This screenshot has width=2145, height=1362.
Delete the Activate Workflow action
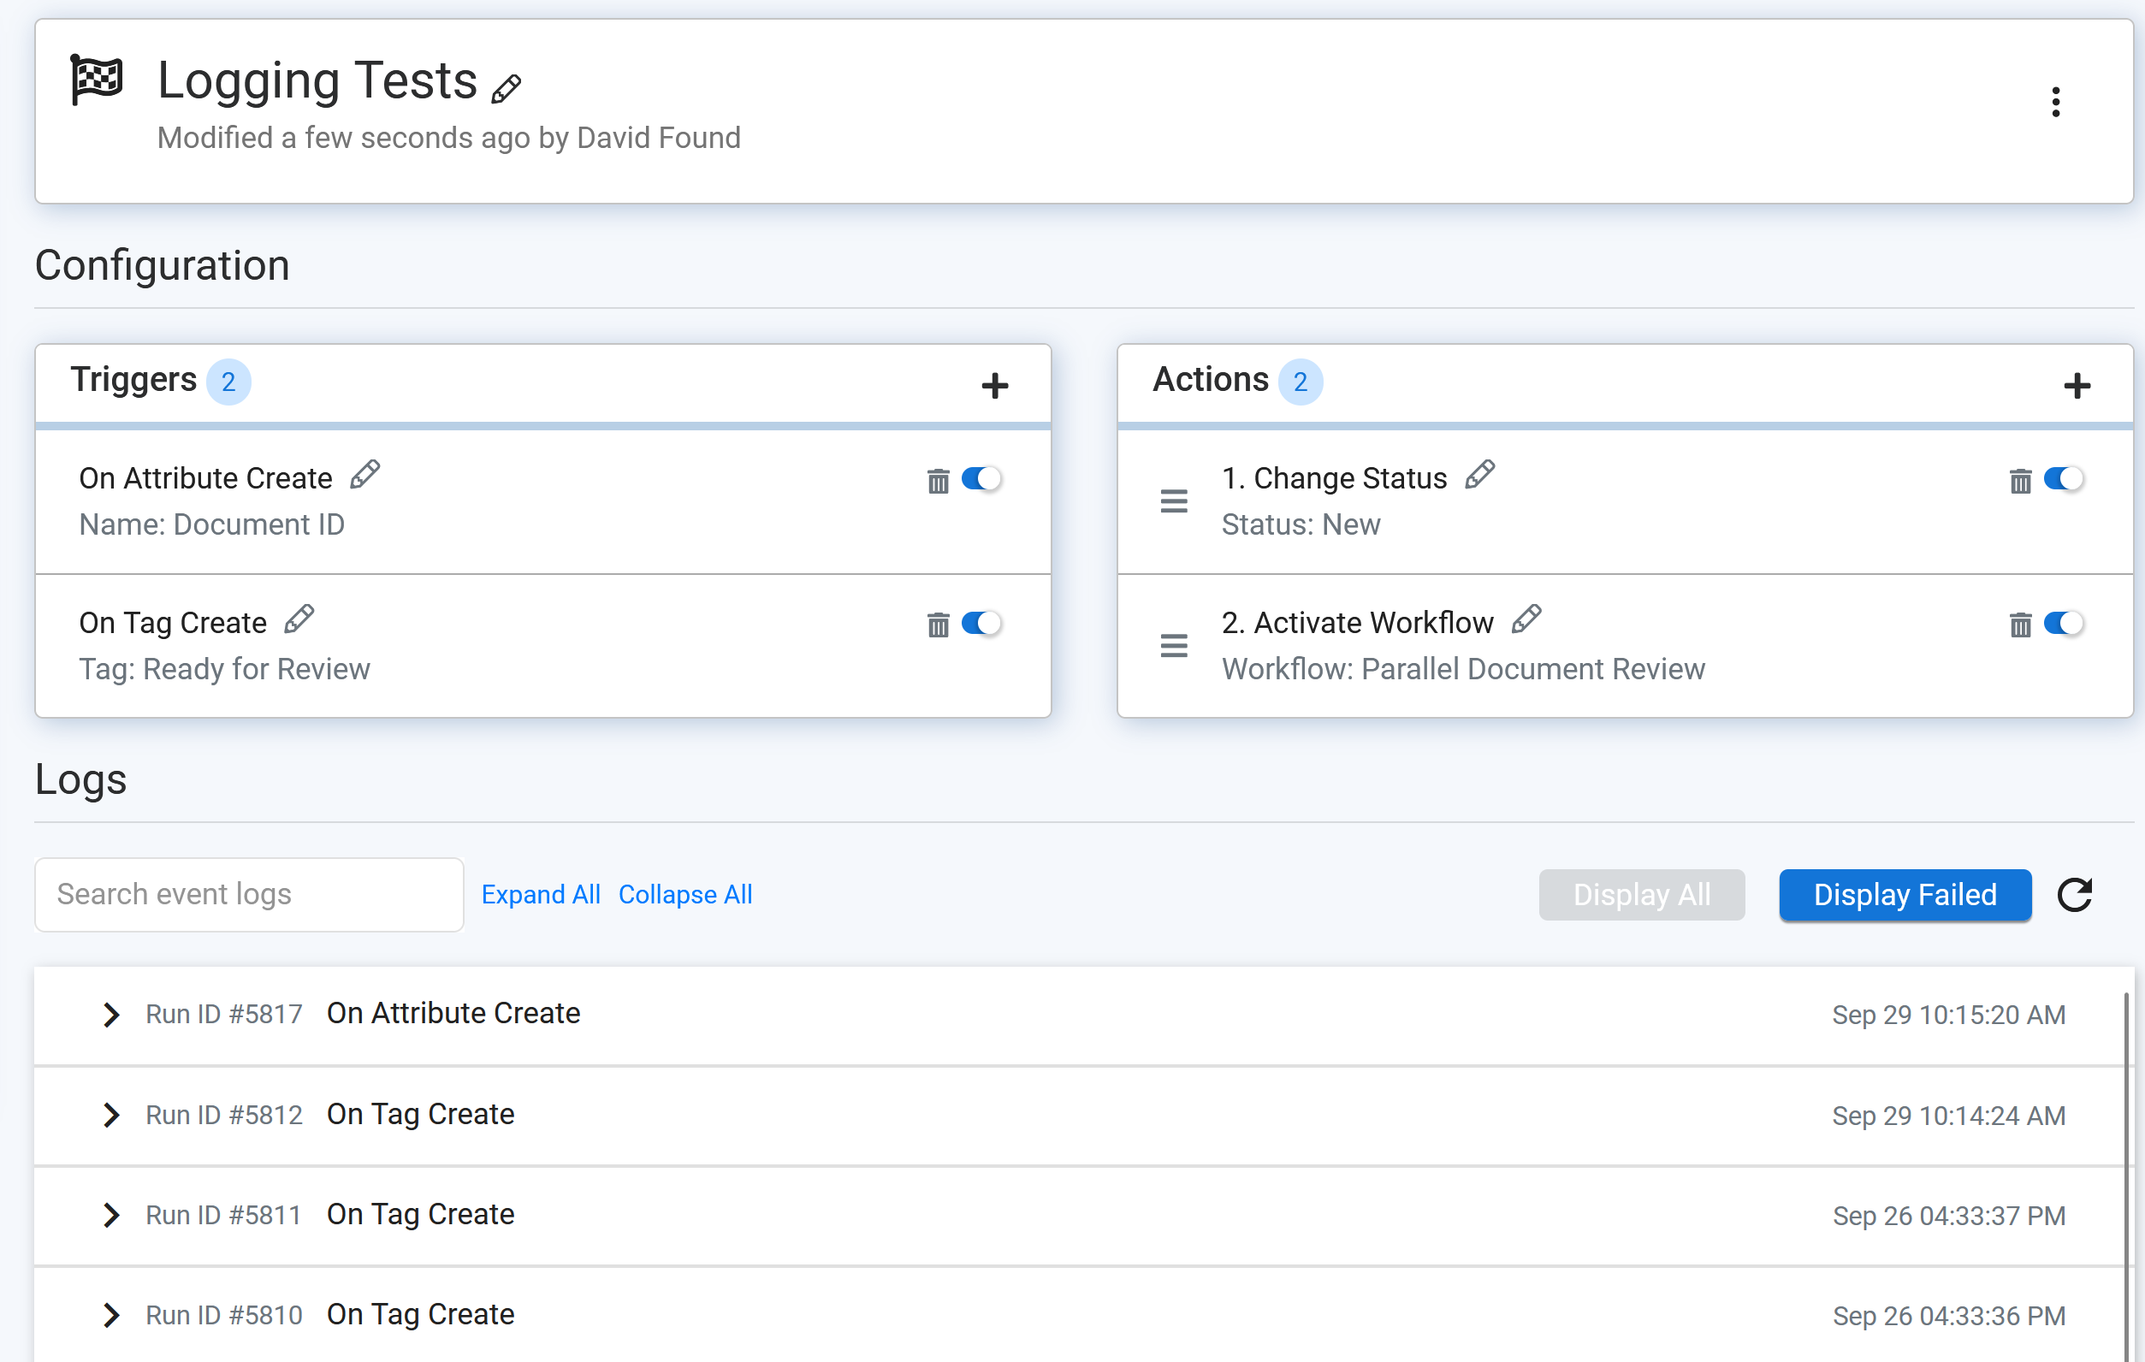point(2019,625)
